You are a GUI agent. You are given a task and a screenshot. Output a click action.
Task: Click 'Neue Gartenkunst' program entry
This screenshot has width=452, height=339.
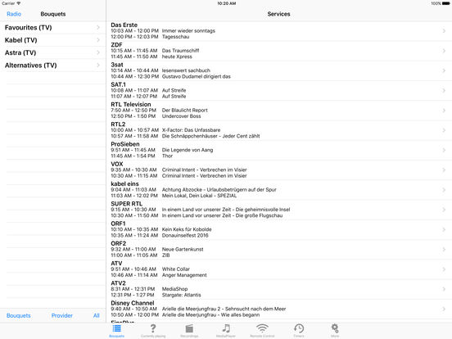click(183, 250)
